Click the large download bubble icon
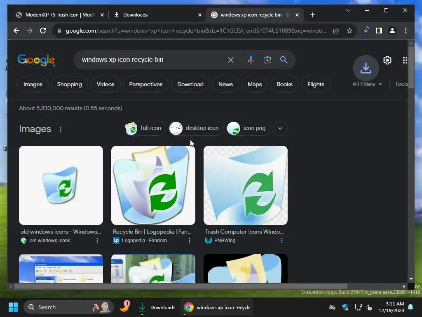Viewport: 422px width, 317px height. coord(366,68)
